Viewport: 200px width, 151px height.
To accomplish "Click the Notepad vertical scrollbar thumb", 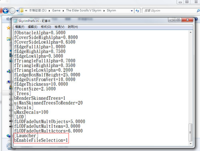I will [x=190, y=132].
